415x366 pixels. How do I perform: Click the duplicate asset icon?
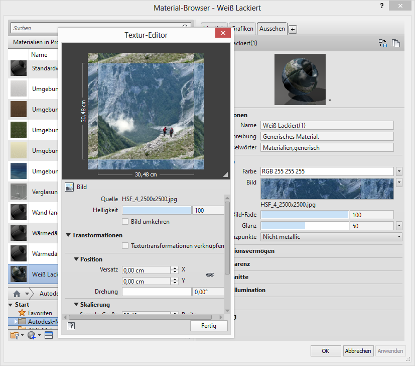click(395, 43)
